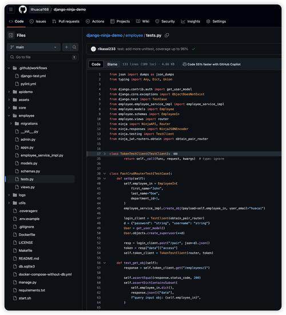The image size is (286, 315).
Task: Open the Actions tab
Action: pyautogui.click(x=95, y=22)
